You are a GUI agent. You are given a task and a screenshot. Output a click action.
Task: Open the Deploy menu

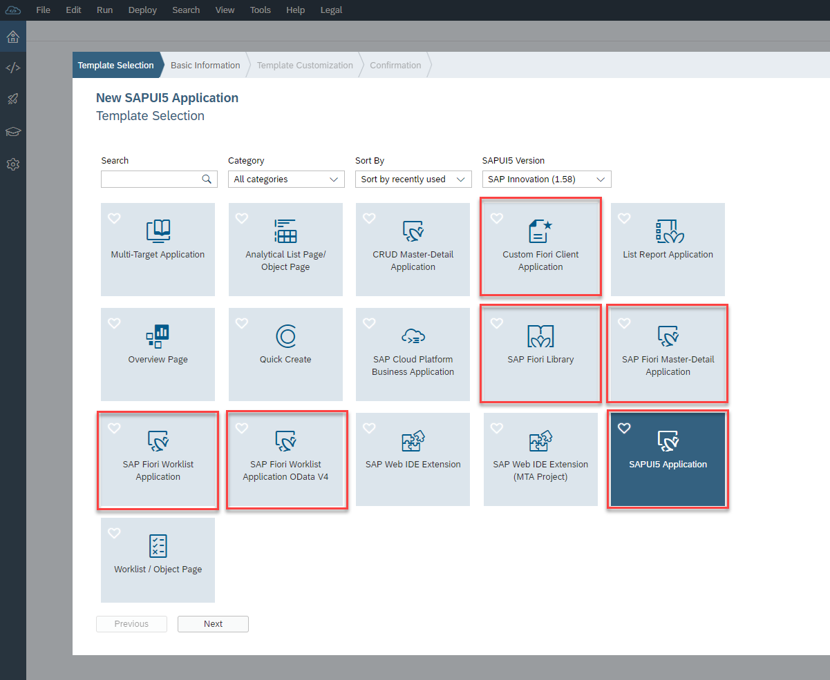(142, 10)
